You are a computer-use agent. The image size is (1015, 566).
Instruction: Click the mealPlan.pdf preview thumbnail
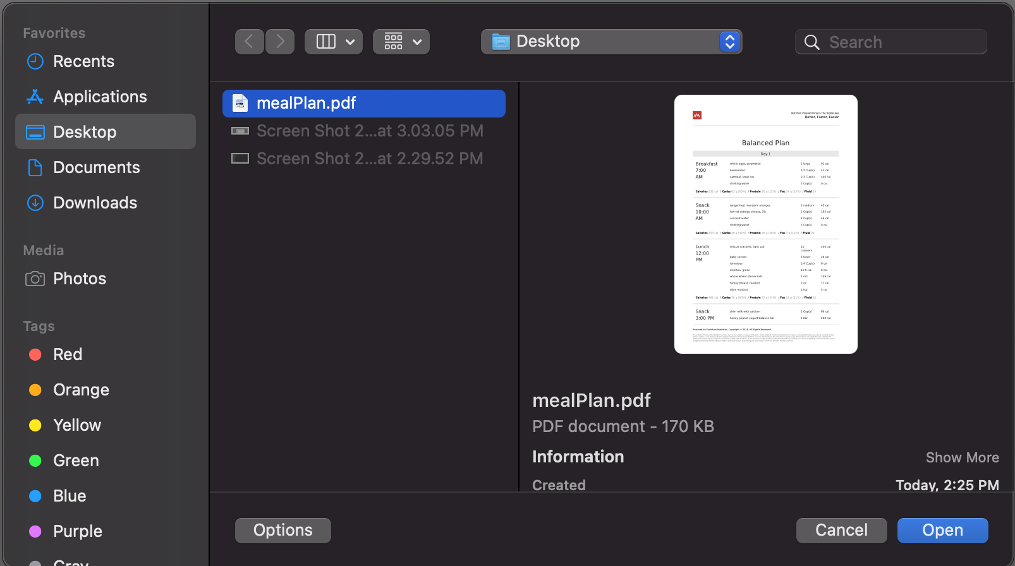pyautogui.click(x=766, y=224)
